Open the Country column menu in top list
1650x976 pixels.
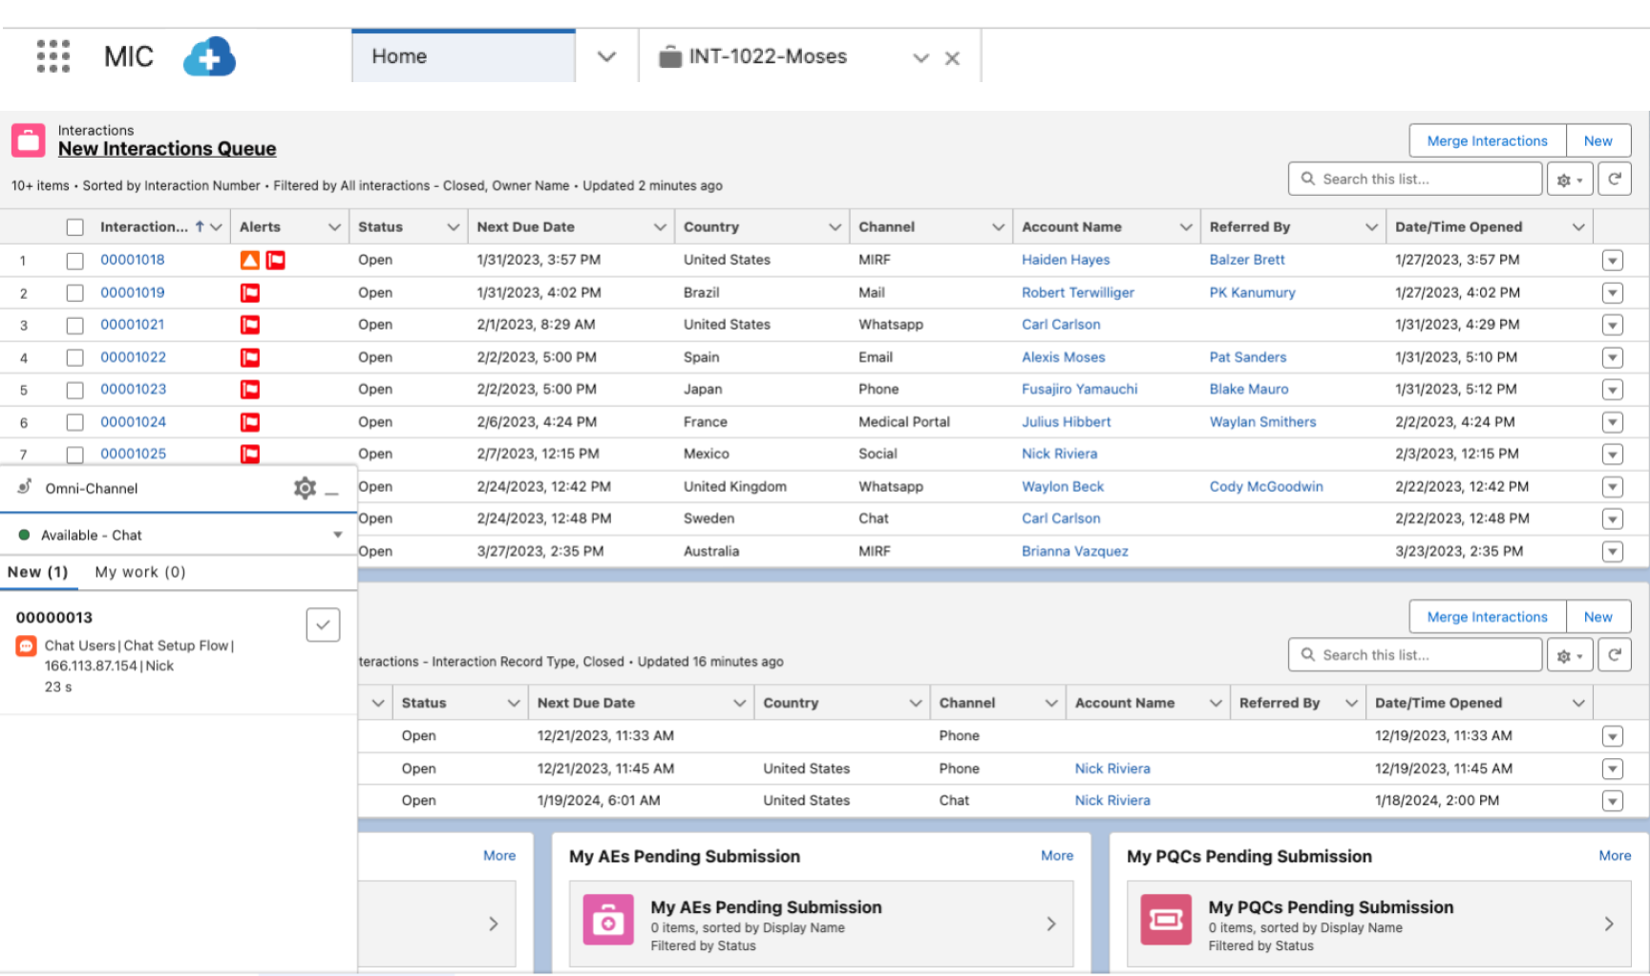click(x=835, y=227)
